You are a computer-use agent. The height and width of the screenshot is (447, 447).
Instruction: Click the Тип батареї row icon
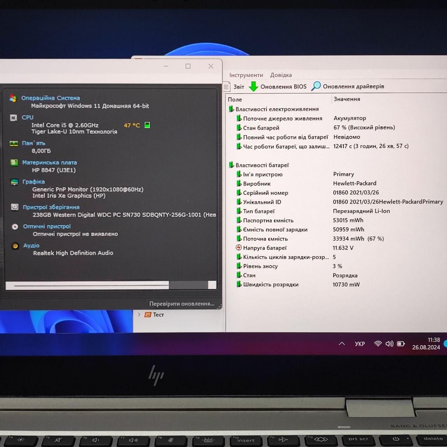pos(239,211)
